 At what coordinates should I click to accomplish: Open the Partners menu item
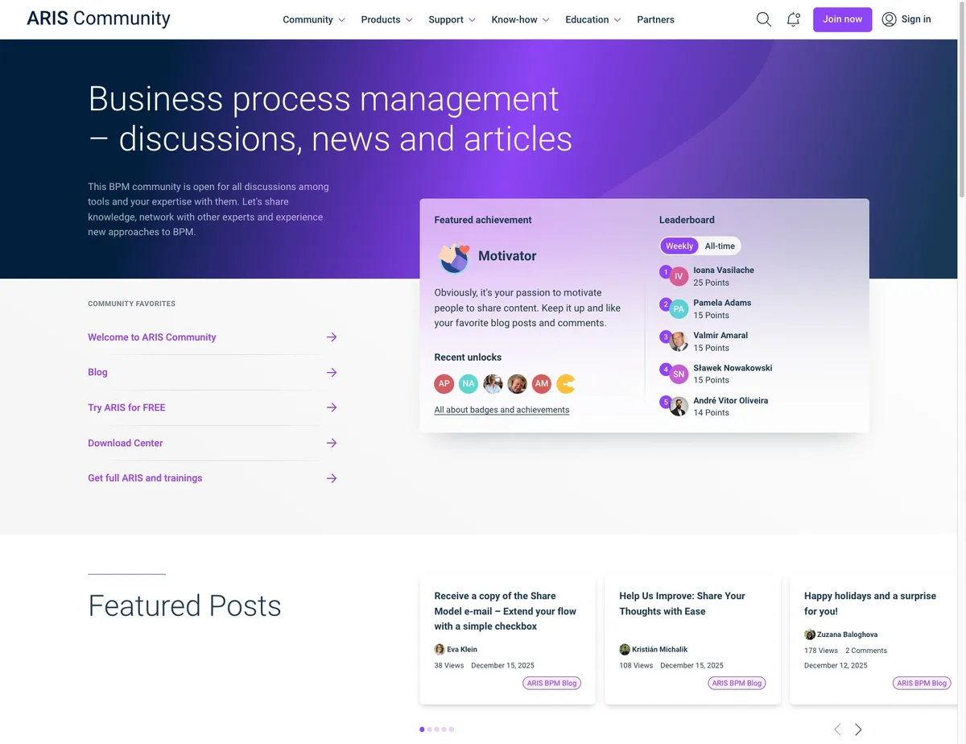click(x=655, y=19)
